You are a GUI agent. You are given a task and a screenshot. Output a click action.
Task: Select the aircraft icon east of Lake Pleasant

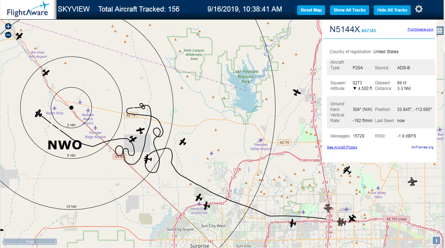tap(297, 92)
